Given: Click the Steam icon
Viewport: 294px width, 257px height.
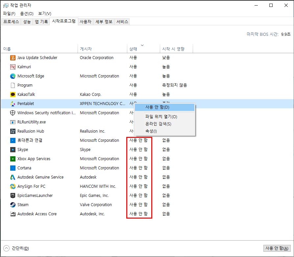Looking at the screenshot, I should [x=13, y=204].
